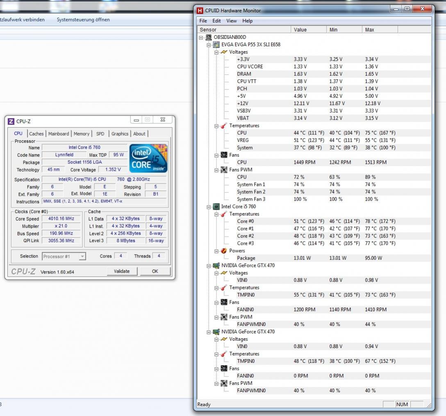
Task: Click Systemsteuerung öffnen in the background window
Action: coord(83,20)
